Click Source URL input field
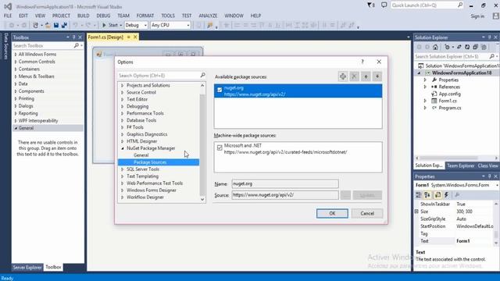The image size is (500, 281). 285,195
